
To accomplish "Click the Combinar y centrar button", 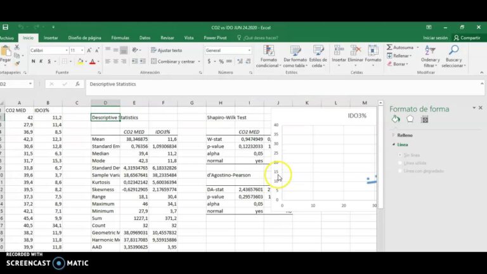I will [173, 62].
